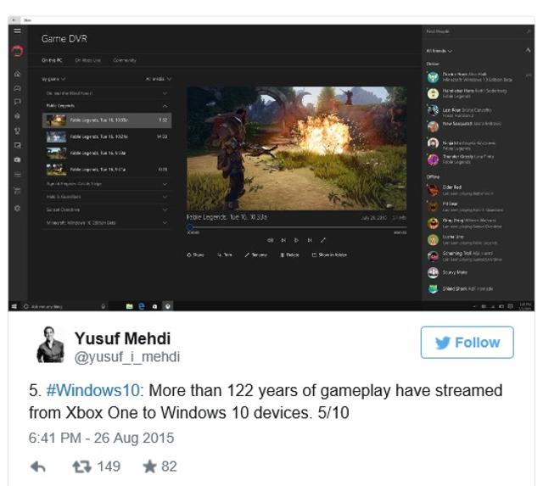
Task: Go to Home in Xbox sidebar
Action: click(17, 74)
